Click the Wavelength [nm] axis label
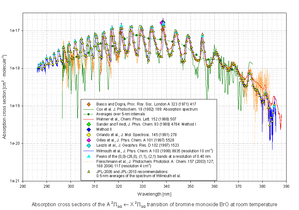 click(x=154, y=194)
